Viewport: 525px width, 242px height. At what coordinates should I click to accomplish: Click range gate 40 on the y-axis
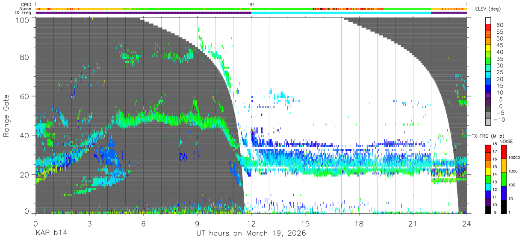tap(24, 135)
